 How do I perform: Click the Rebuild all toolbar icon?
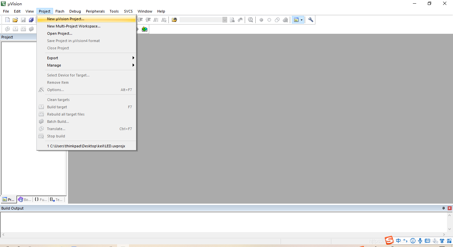[23, 29]
